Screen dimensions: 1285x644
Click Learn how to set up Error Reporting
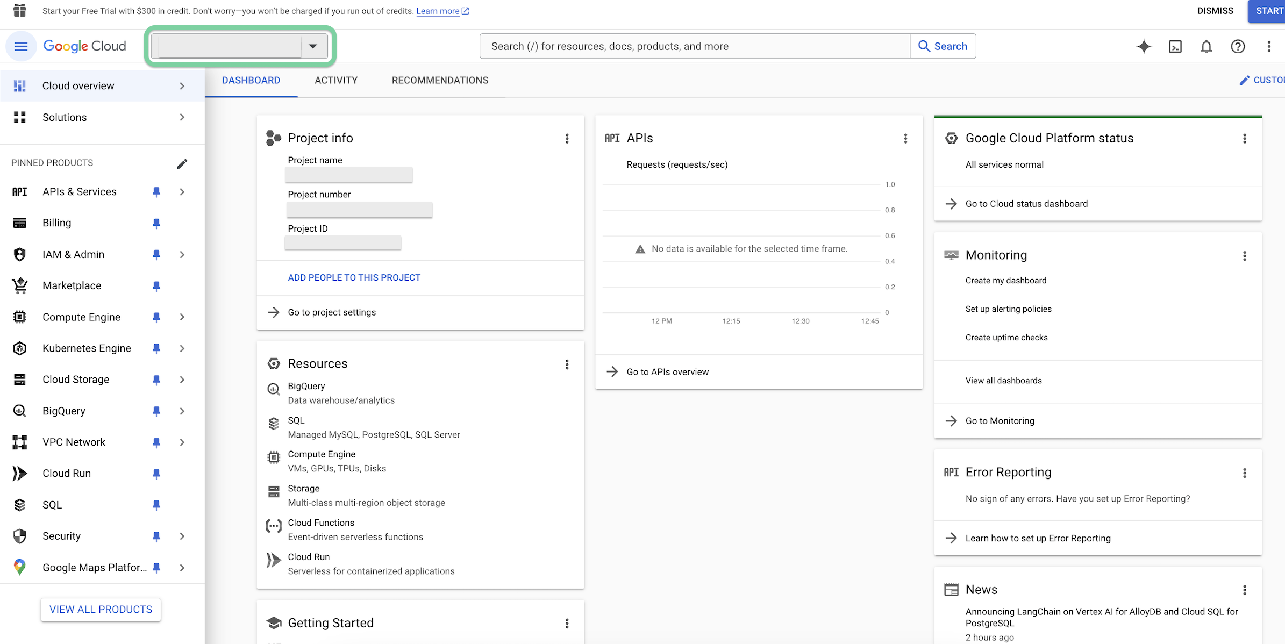1038,538
